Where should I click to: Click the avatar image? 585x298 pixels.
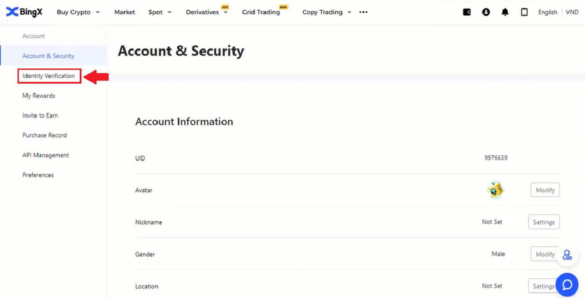coord(496,190)
